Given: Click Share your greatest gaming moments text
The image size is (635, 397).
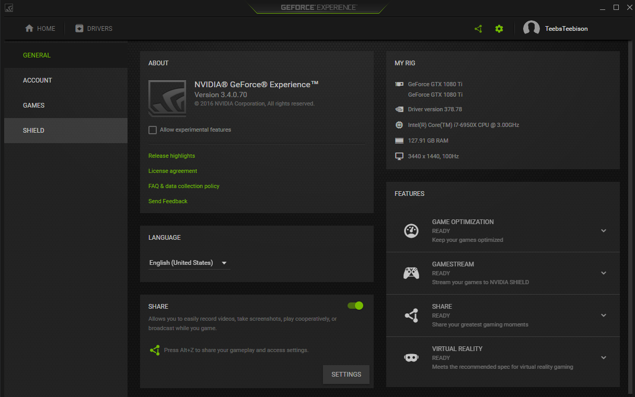Looking at the screenshot, I should [480, 324].
